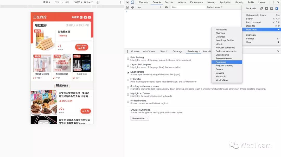
Task: Click the live expression eye icon
Action: coord(166,7)
